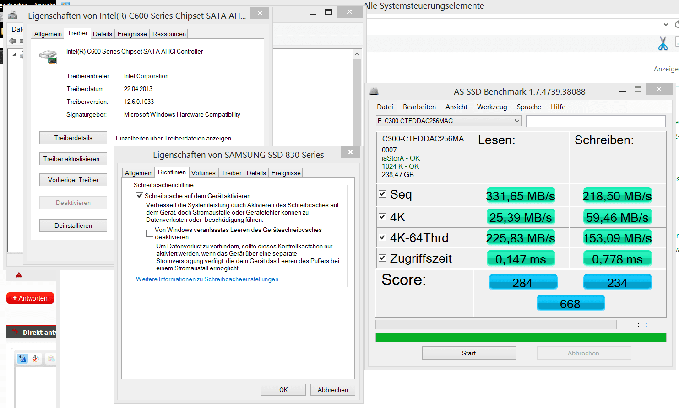
Task: Switch to Volumes tab in Samsung SSD properties
Action: click(x=203, y=173)
